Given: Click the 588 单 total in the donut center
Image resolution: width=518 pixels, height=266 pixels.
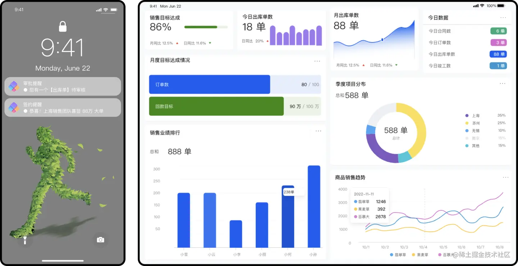Looking at the screenshot, I should pyautogui.click(x=396, y=130).
